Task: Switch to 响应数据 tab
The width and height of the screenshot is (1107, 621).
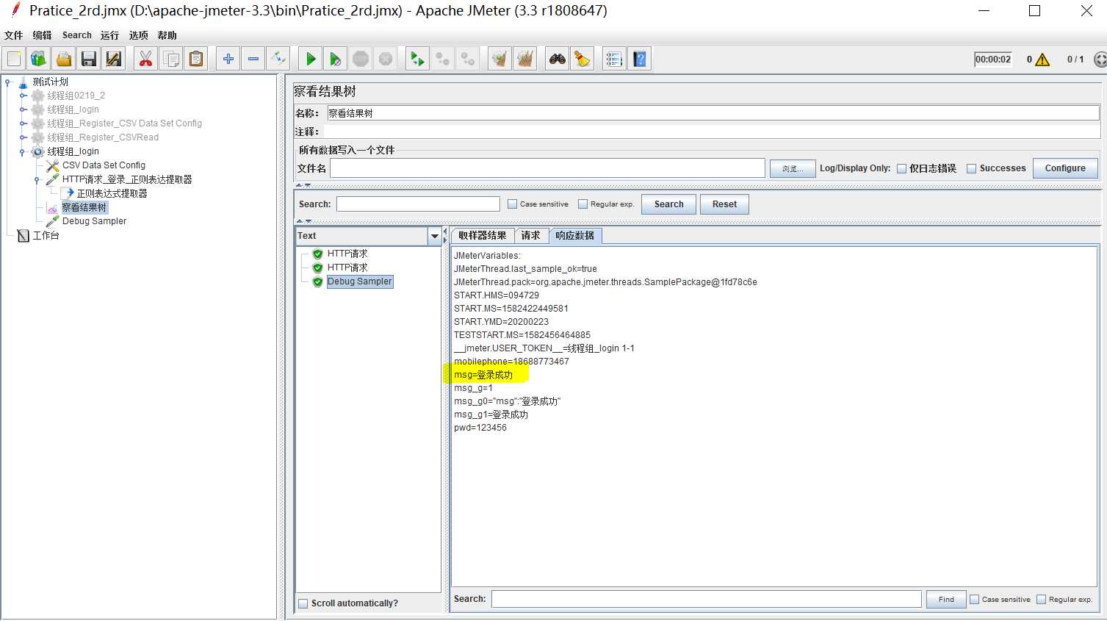Action: tap(575, 236)
